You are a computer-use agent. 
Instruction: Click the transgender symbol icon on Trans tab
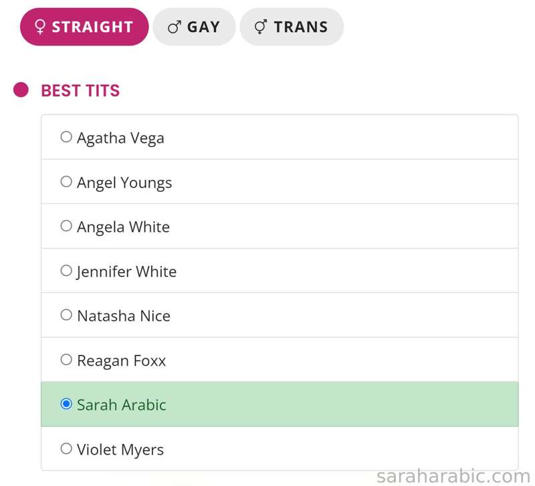[x=261, y=27]
